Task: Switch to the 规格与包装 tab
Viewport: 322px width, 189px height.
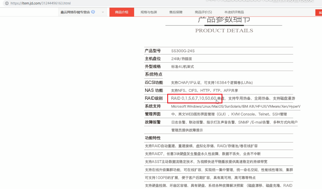Action: coord(149,12)
